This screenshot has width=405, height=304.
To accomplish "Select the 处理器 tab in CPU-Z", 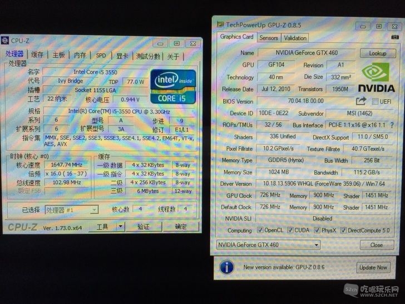I will (14, 54).
